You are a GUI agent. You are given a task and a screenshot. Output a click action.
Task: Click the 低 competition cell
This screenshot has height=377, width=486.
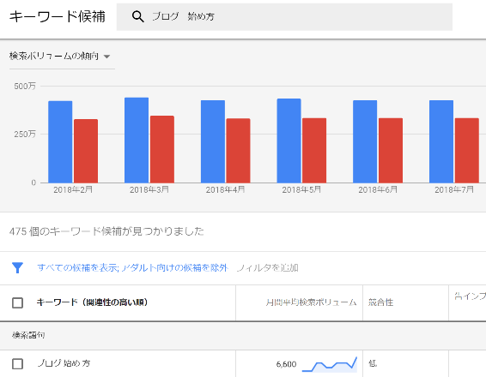373,363
